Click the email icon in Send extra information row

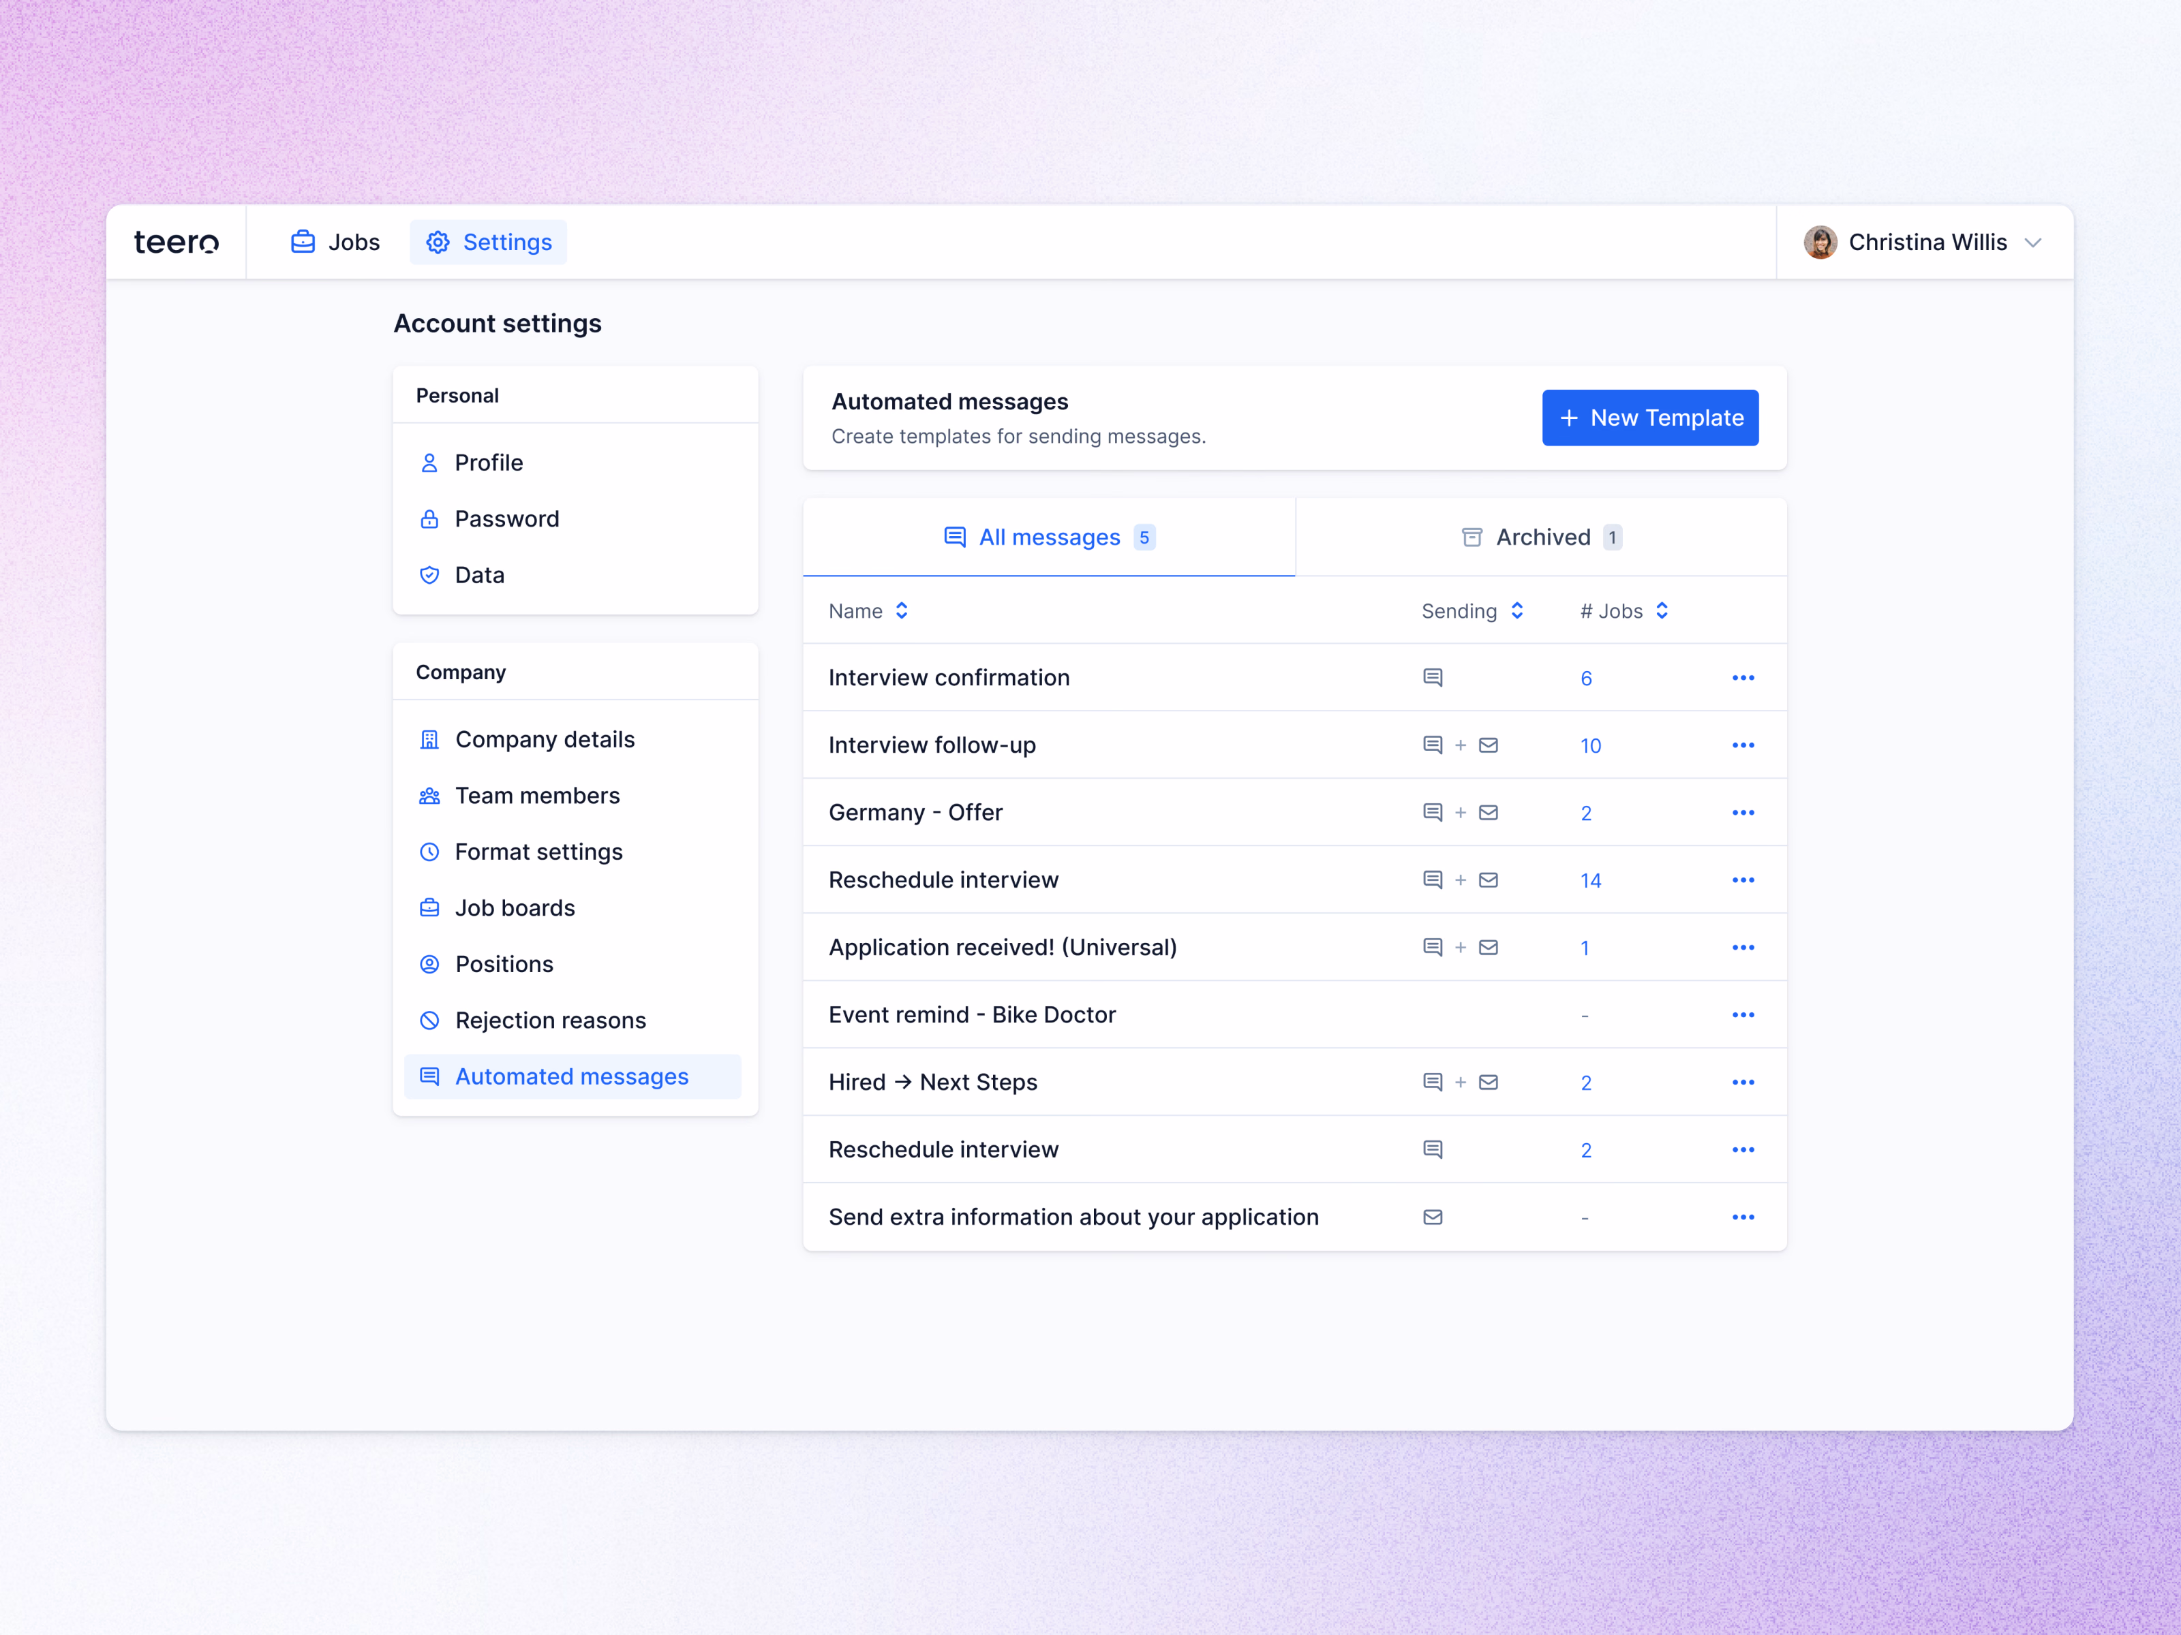pyautogui.click(x=1433, y=1218)
